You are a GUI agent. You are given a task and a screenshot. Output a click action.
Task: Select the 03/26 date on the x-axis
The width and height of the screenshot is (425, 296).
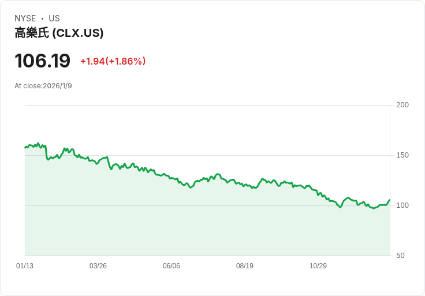pos(98,266)
